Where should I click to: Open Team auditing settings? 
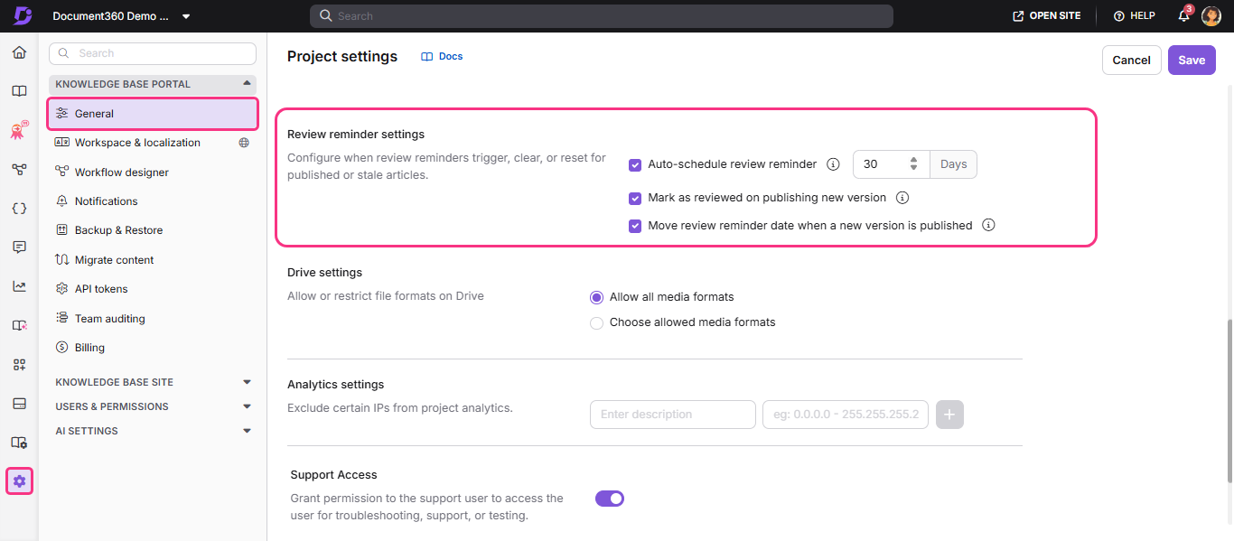point(108,318)
